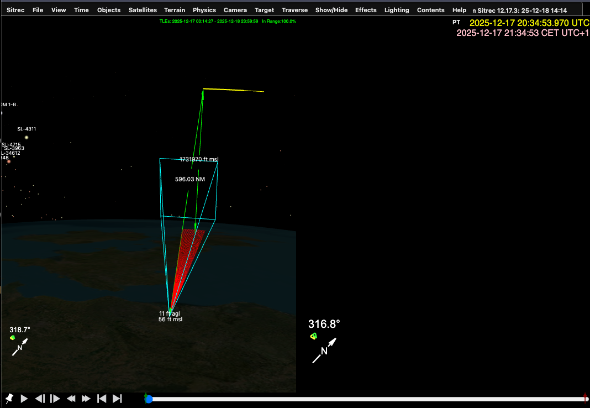Open the Terrain menu
The height and width of the screenshot is (408, 590).
[175, 10]
